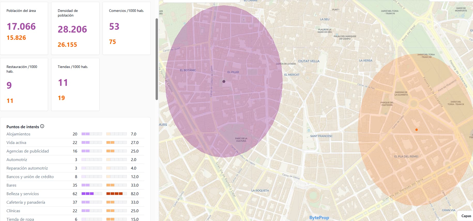Click the EL PLA DEL REMEI map label
This screenshot has height=221, width=473.
tap(406, 157)
